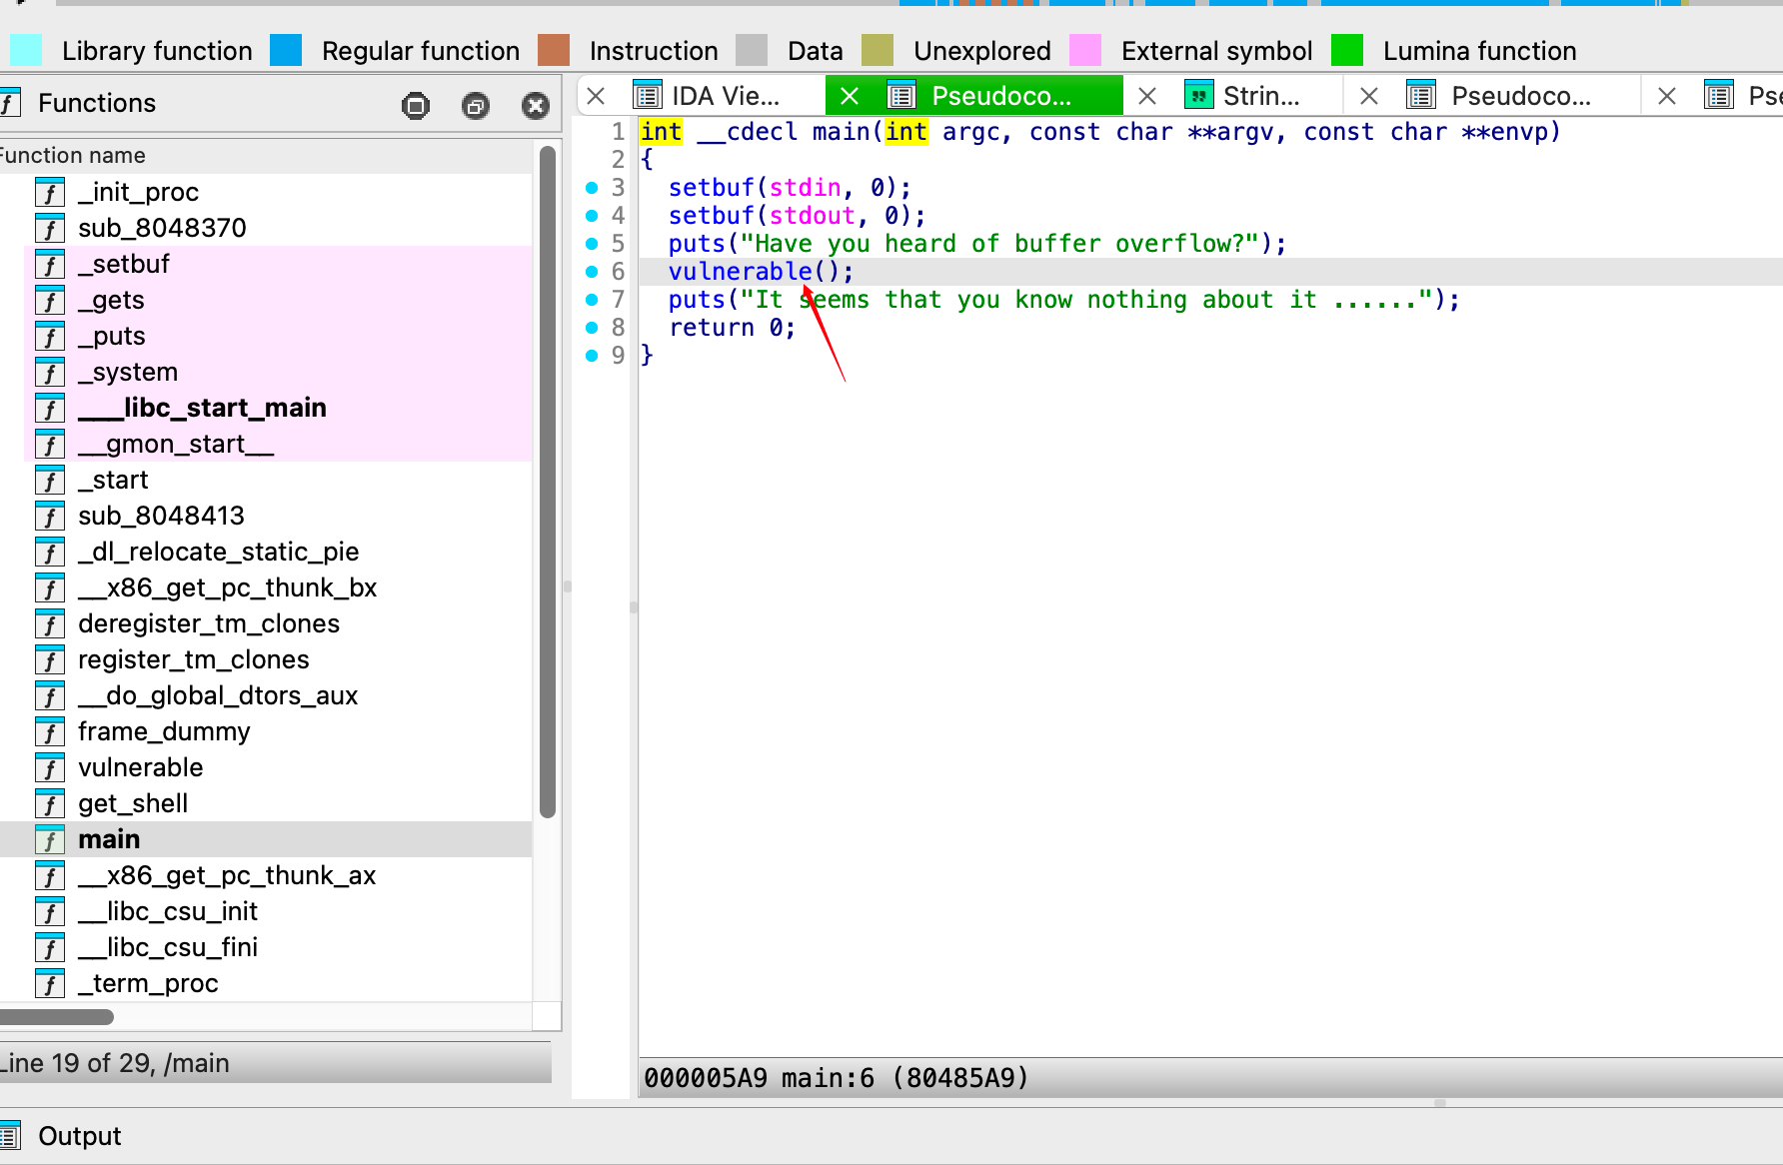Click the function icon next to _system
Viewport: 1783px width, 1165px height.
50,372
